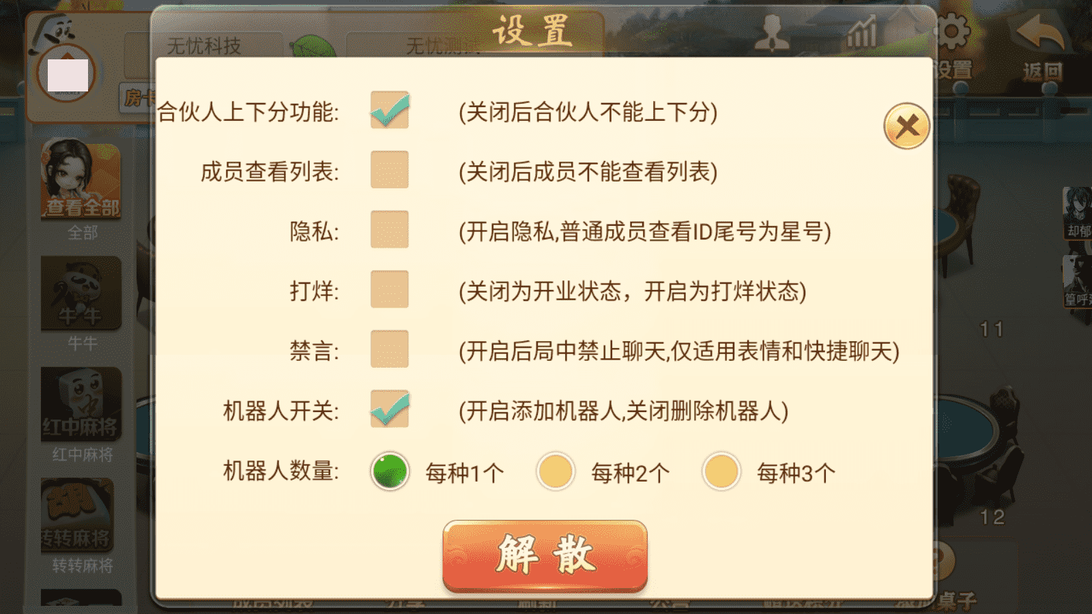
Task: Select the 查看全部 game category icon
Action: pos(81,179)
